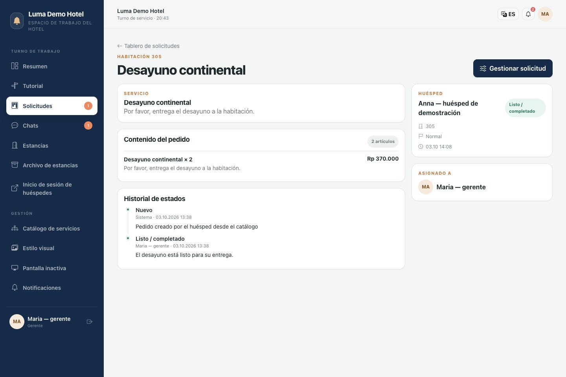Click the Chats unread badge 1
Viewport: 566px width, 377px height.
88,125
